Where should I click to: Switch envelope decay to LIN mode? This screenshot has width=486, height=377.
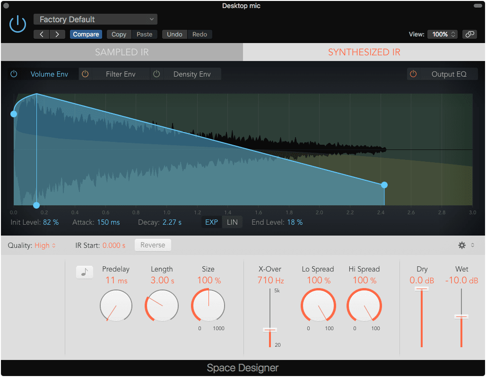[x=232, y=222]
